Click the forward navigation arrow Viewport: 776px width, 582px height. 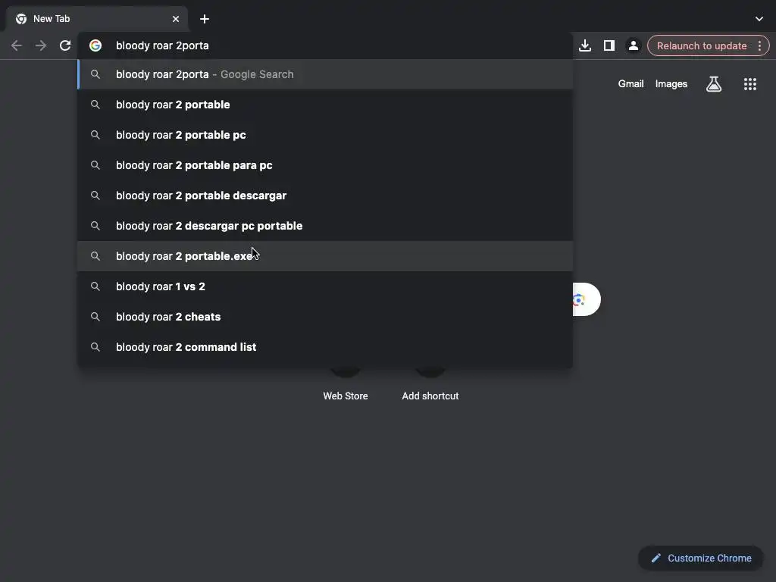point(41,45)
